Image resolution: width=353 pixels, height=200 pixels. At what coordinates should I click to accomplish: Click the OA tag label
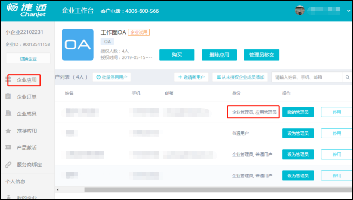[x=107, y=42]
